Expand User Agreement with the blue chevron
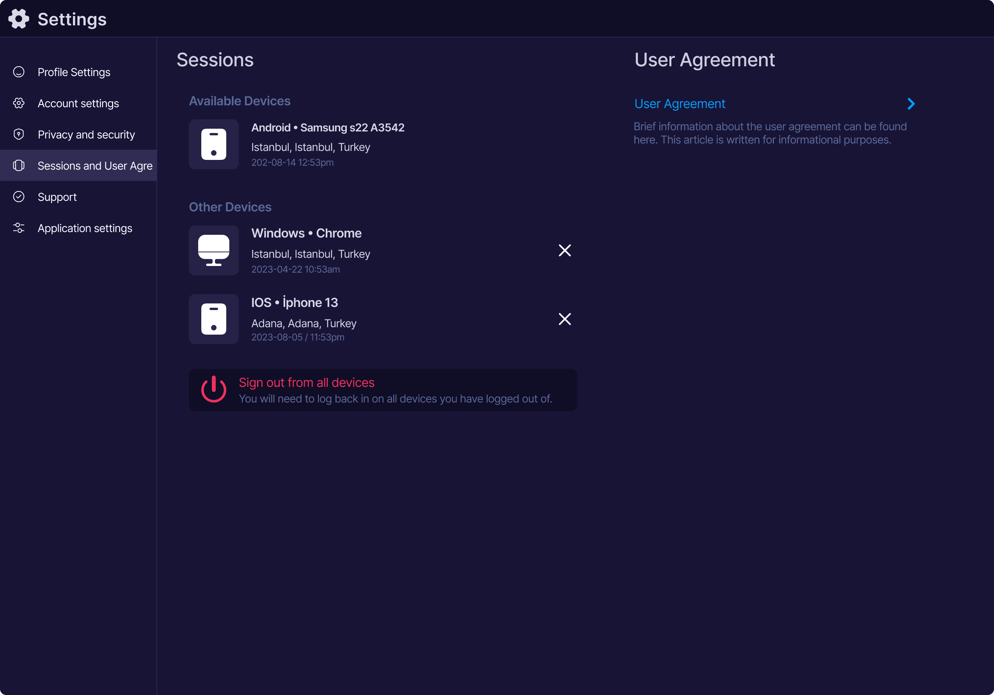 [x=911, y=104]
